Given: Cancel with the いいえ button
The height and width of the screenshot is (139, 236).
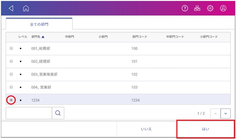Looking at the screenshot, I should tap(146, 129).
